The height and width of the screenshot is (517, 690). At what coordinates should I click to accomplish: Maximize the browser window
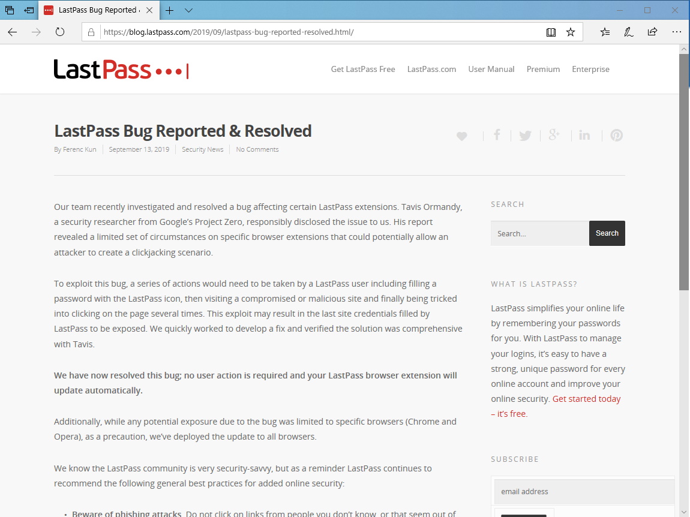point(647,10)
